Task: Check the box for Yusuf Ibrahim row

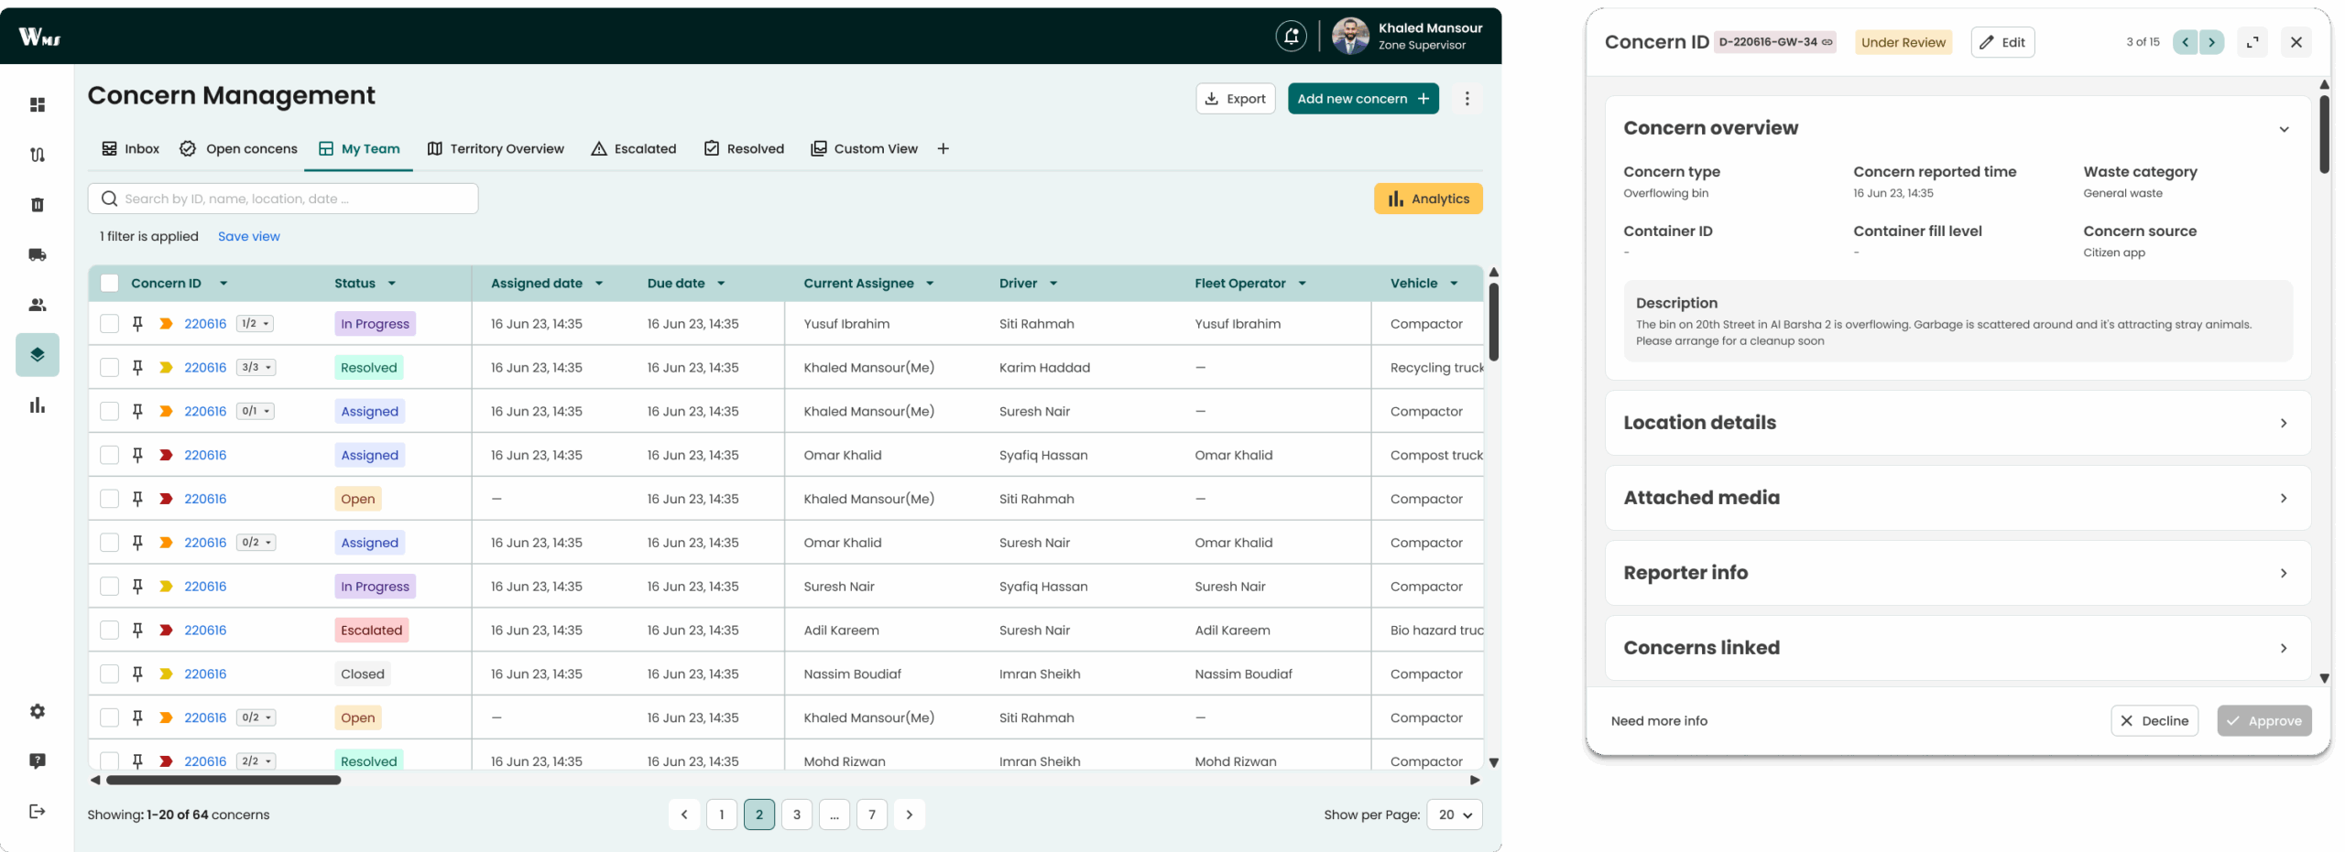Action: click(110, 324)
